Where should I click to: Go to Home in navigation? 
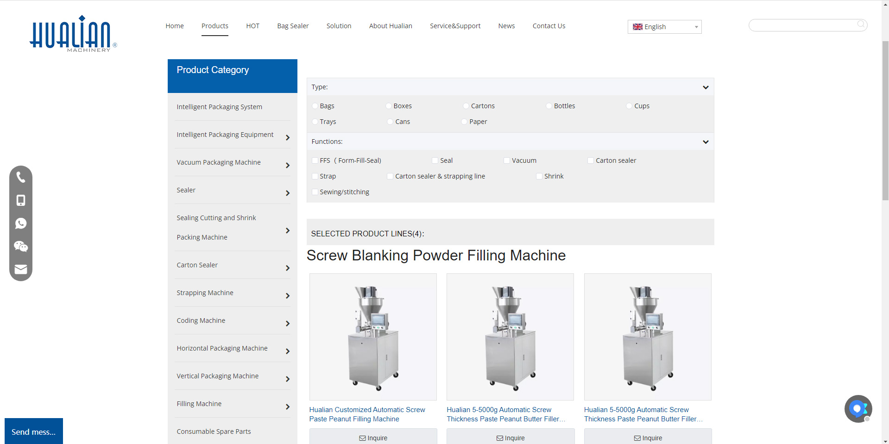[175, 26]
